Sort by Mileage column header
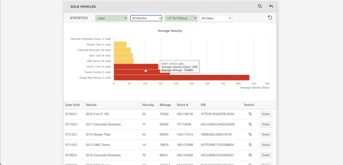Screen dimensions: 343x165 click(x=165, y=105)
